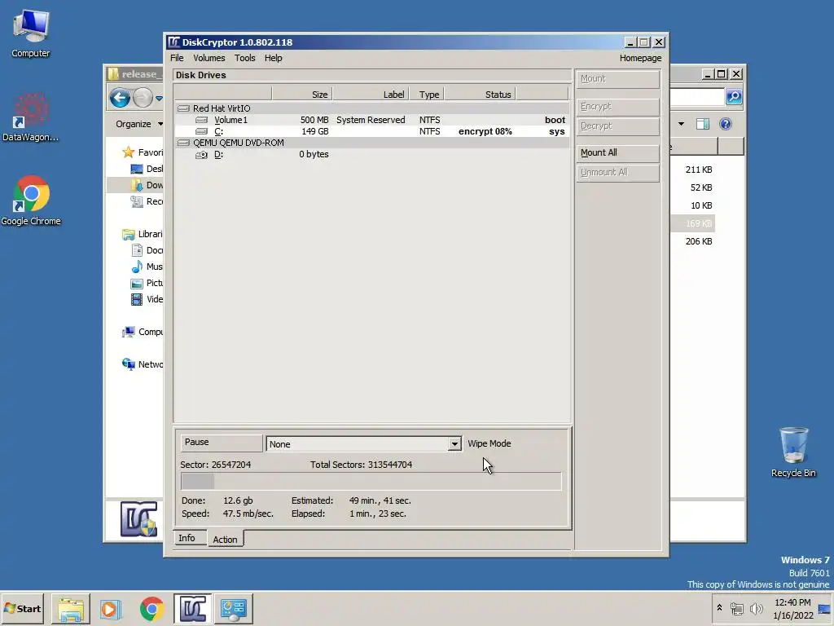The height and width of the screenshot is (626, 834).
Task: Open the DataWagon desktop shortcut
Action: tap(30, 117)
